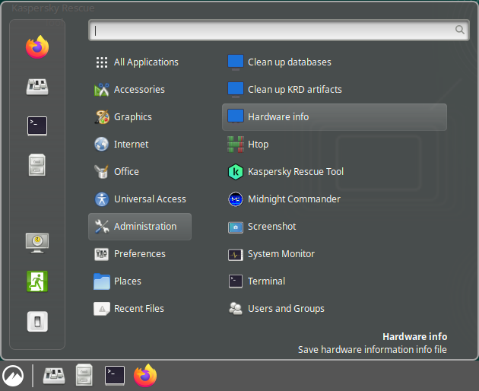The width and height of the screenshot is (479, 391).
Task: Open Users and Groups
Action: point(286,309)
